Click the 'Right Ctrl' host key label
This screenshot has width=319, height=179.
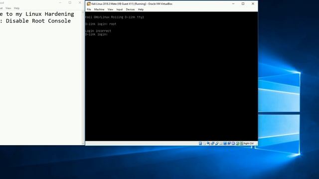pos(249,144)
